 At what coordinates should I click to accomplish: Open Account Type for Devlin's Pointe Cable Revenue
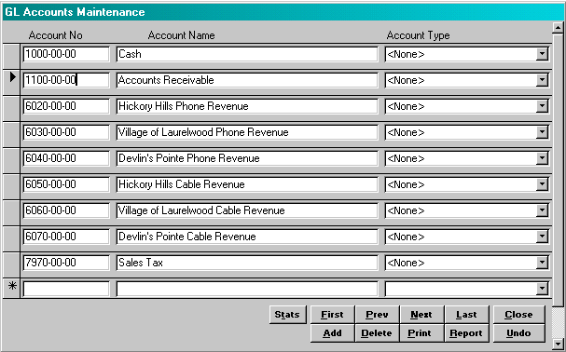(x=542, y=237)
